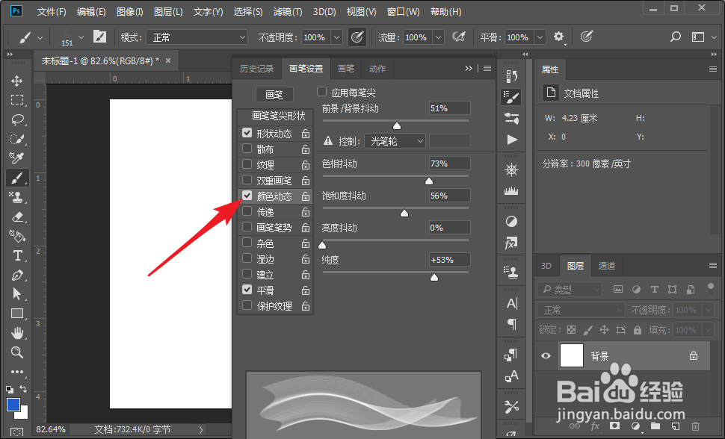The width and height of the screenshot is (725, 439).
Task: Select the Eraser tool
Action: coord(18,217)
